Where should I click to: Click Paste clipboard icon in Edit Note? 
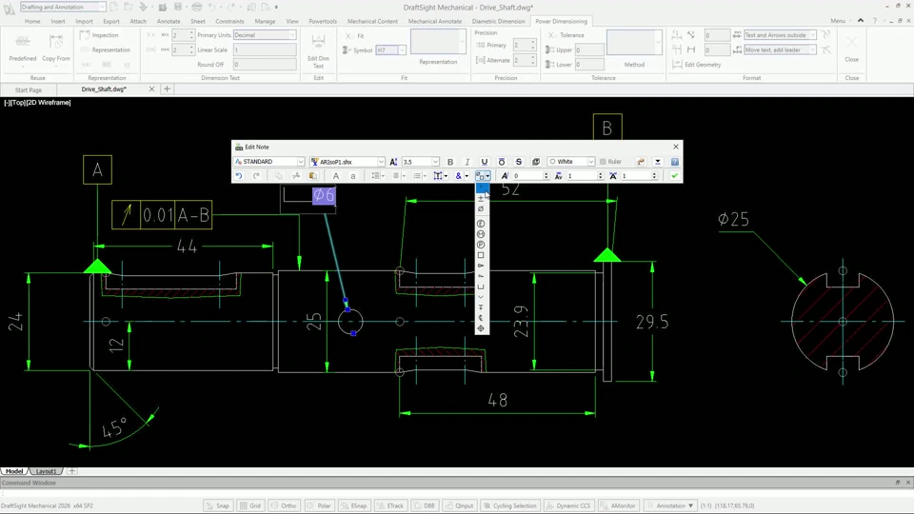313,176
